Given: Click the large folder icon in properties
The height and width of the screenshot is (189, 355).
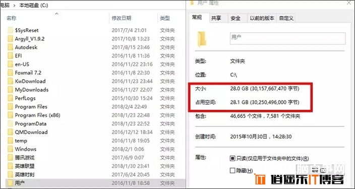Looking at the screenshot, I should tap(202, 39).
